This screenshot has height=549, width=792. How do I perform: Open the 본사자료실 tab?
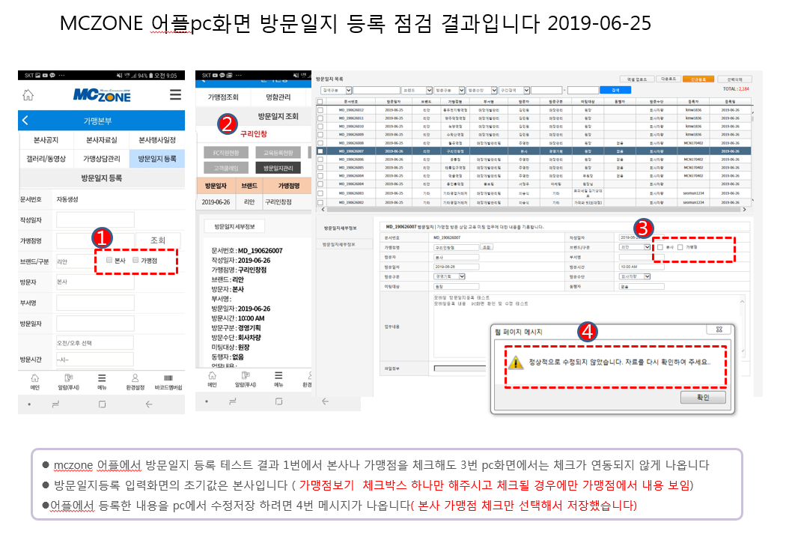click(x=102, y=139)
